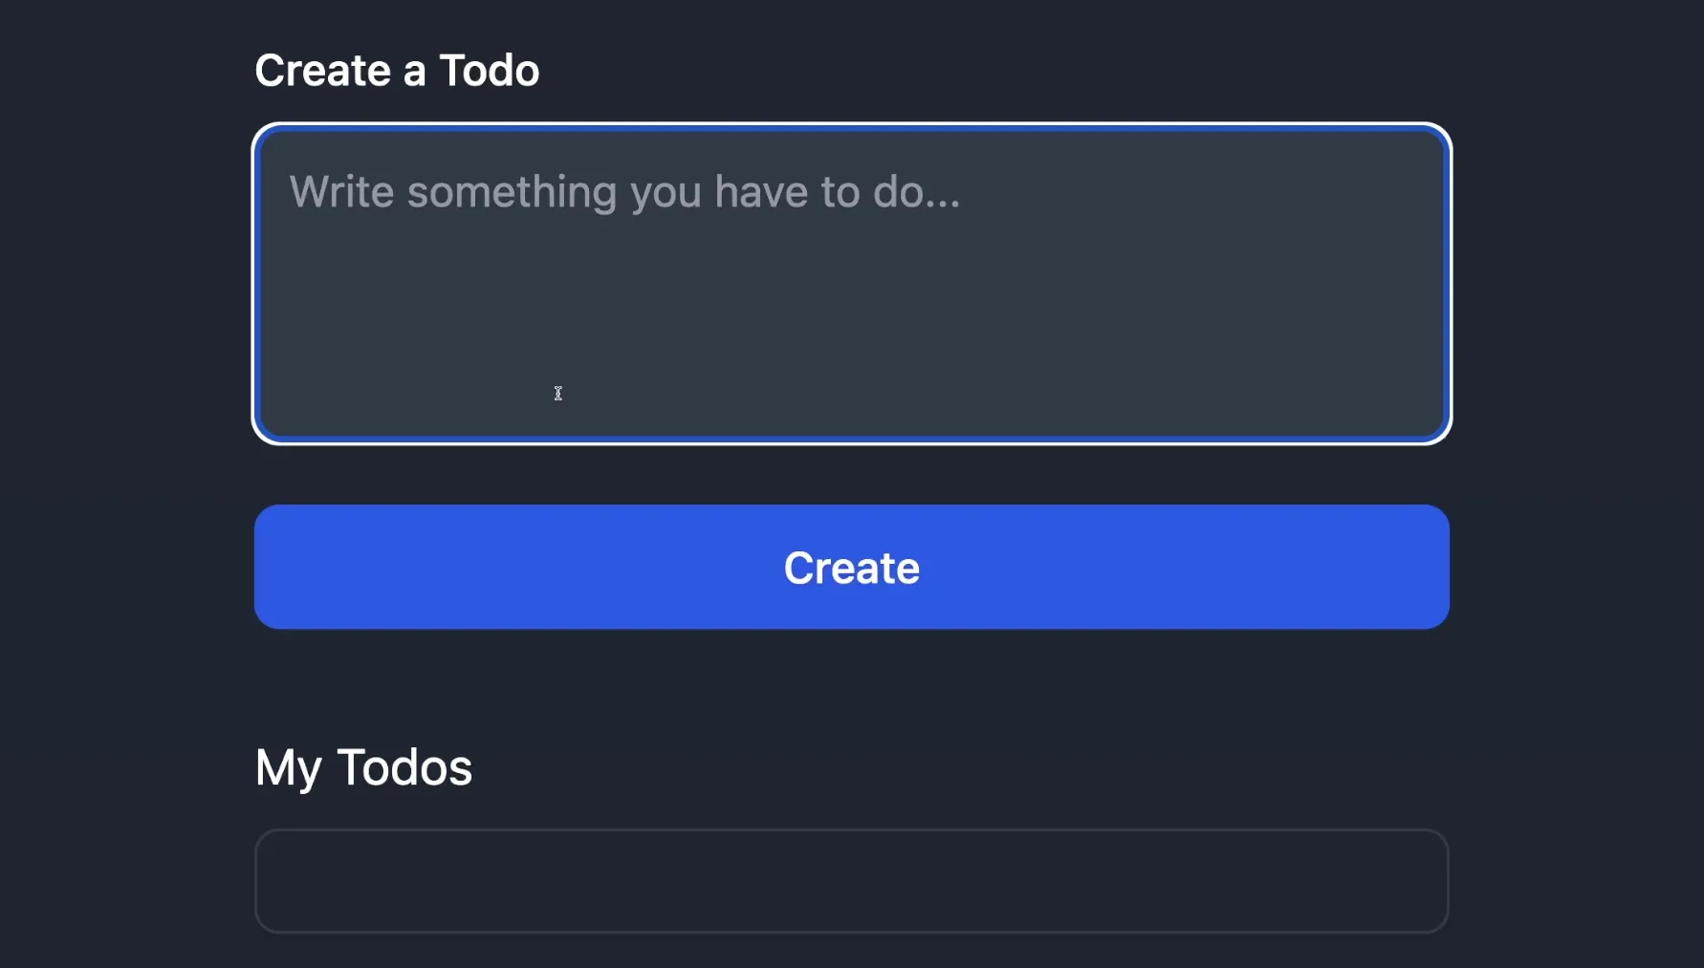The height and width of the screenshot is (968, 1704).
Task: Click the highlighted blue border of the textarea
Action: (x=260, y=282)
